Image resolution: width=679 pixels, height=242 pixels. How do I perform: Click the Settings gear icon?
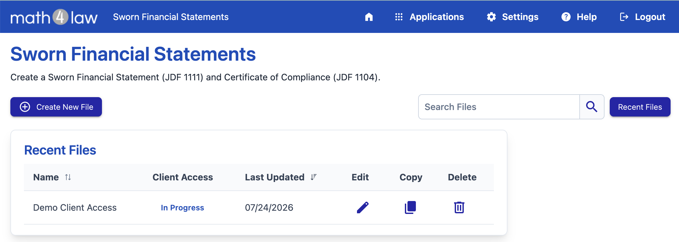coord(491,17)
